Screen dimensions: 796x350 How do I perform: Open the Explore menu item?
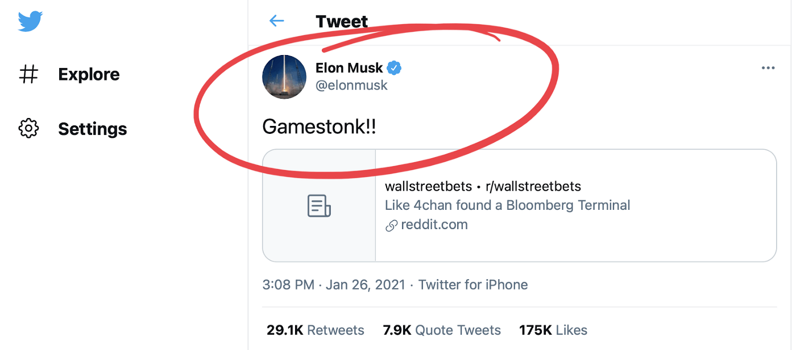pyautogui.click(x=89, y=74)
